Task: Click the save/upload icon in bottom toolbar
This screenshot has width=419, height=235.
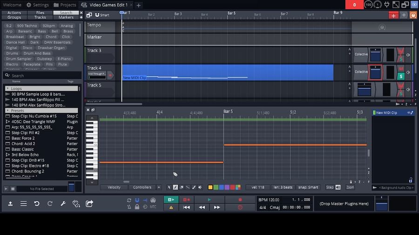Action: tap(10, 203)
